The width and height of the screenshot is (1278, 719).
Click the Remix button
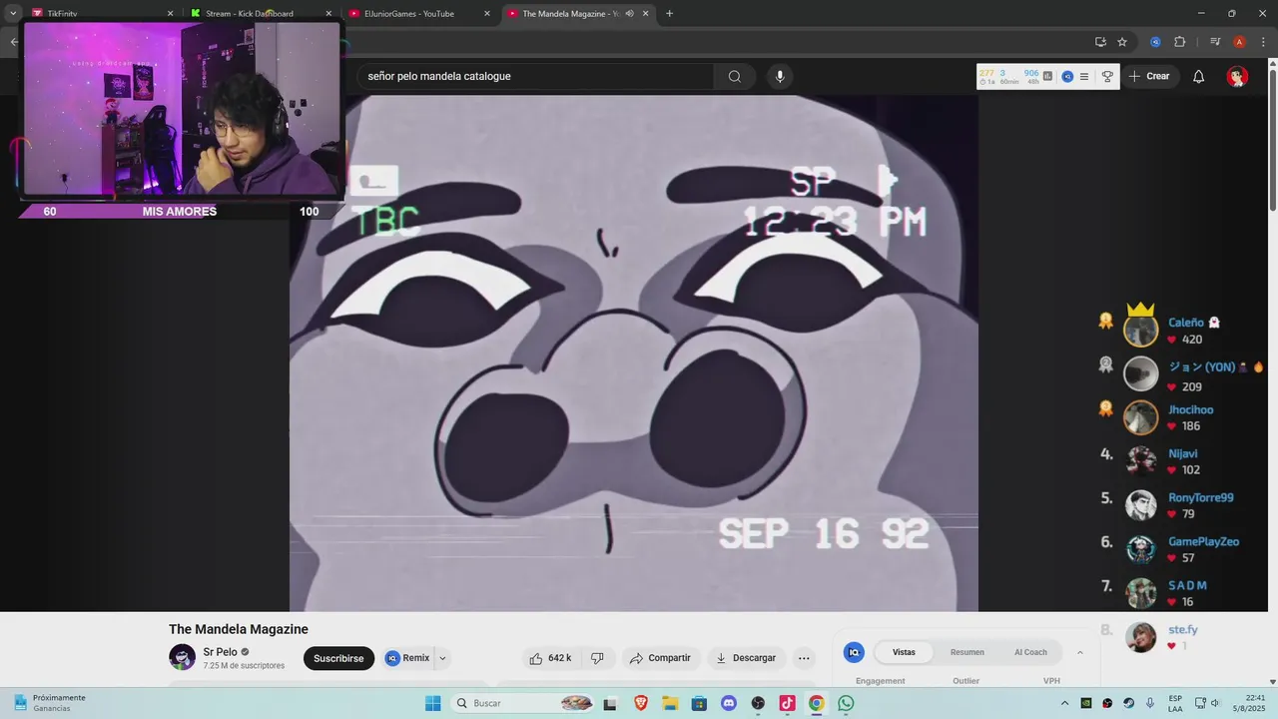[x=407, y=658]
